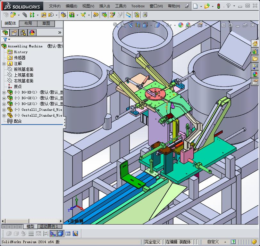
Task: Expand the BG-KB<1> component tree node
Action: point(4,92)
